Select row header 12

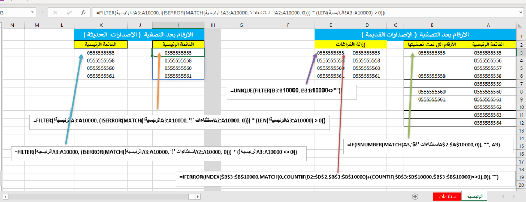tap(521, 123)
